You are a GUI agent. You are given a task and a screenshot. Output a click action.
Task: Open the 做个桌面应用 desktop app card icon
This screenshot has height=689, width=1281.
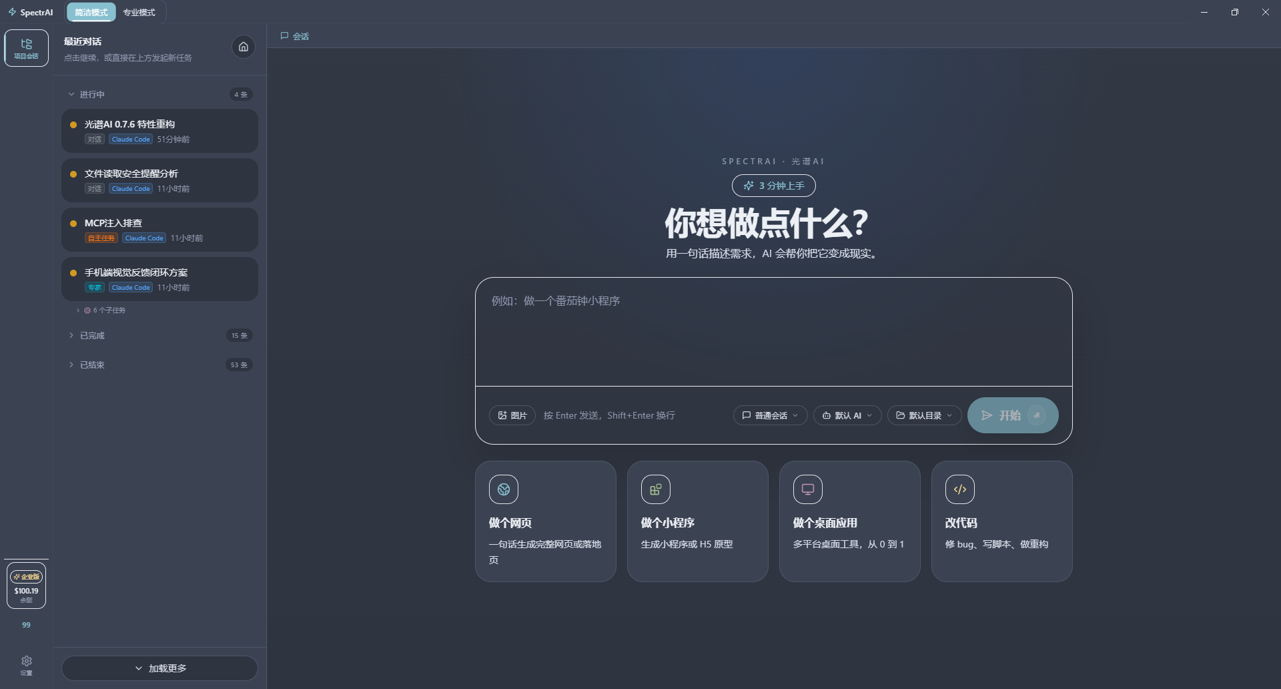coord(807,489)
